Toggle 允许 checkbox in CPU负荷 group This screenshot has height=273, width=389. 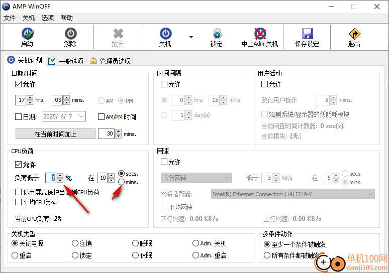pyautogui.click(x=19, y=165)
